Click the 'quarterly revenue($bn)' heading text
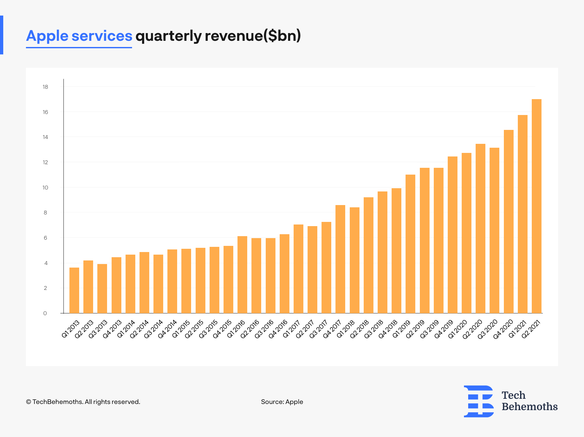This screenshot has height=437, width=584. click(218, 36)
